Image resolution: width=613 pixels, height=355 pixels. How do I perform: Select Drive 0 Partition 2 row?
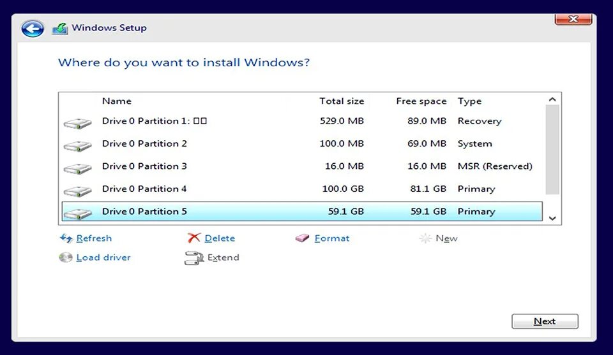pyautogui.click(x=302, y=143)
